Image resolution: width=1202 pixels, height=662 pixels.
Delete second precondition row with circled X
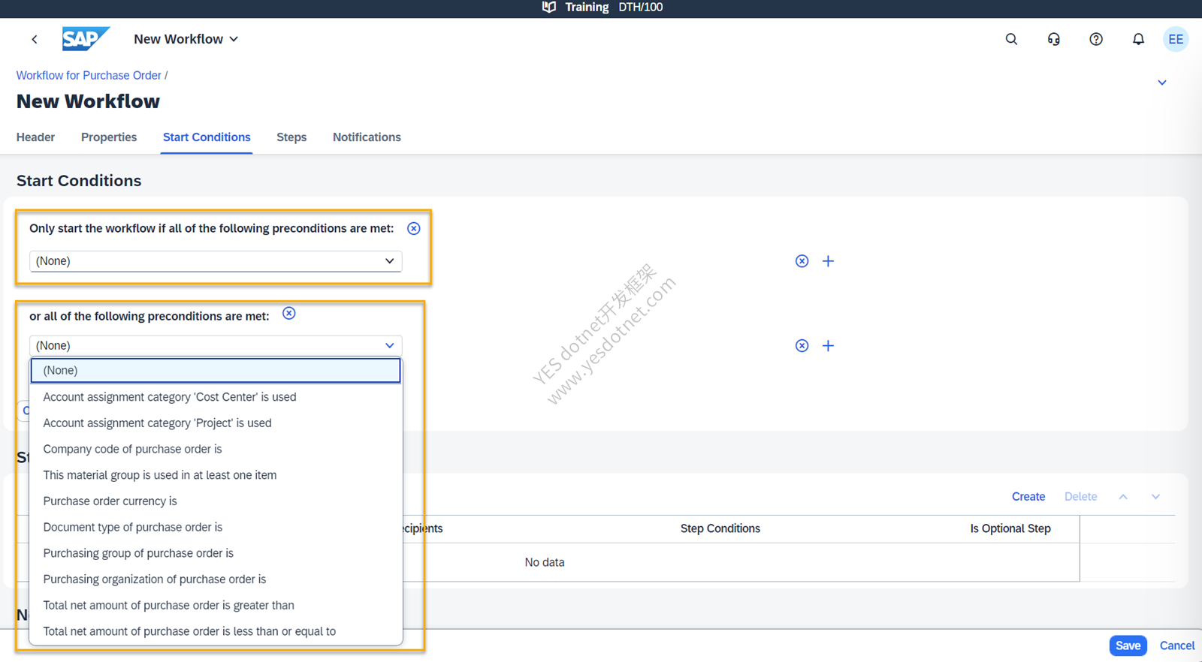802,346
